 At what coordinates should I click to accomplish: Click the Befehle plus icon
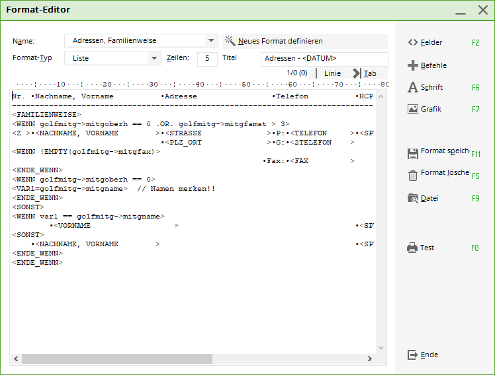413,65
